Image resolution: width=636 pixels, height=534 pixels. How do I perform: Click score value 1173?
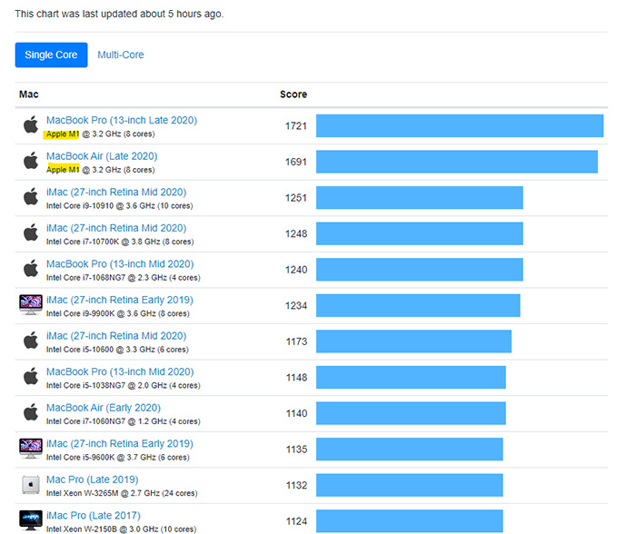point(296,341)
